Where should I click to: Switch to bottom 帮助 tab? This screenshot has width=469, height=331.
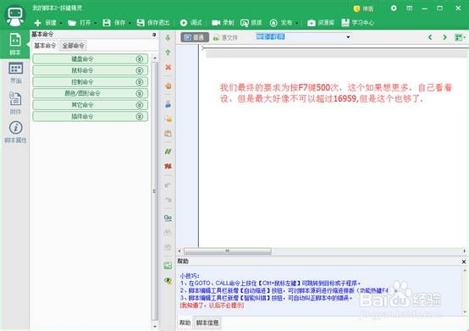point(185,323)
